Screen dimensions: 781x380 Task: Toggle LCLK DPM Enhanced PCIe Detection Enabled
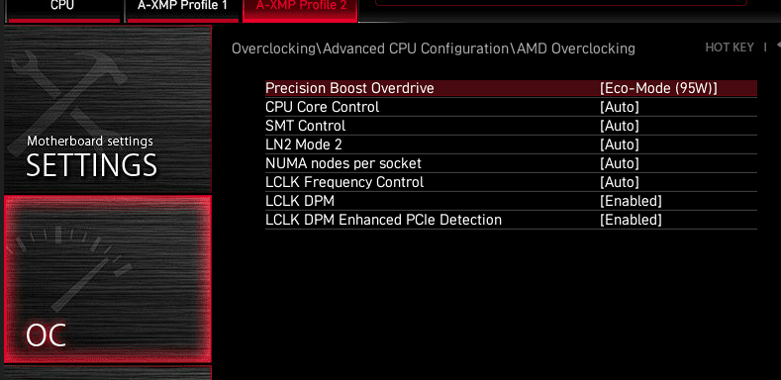631,220
